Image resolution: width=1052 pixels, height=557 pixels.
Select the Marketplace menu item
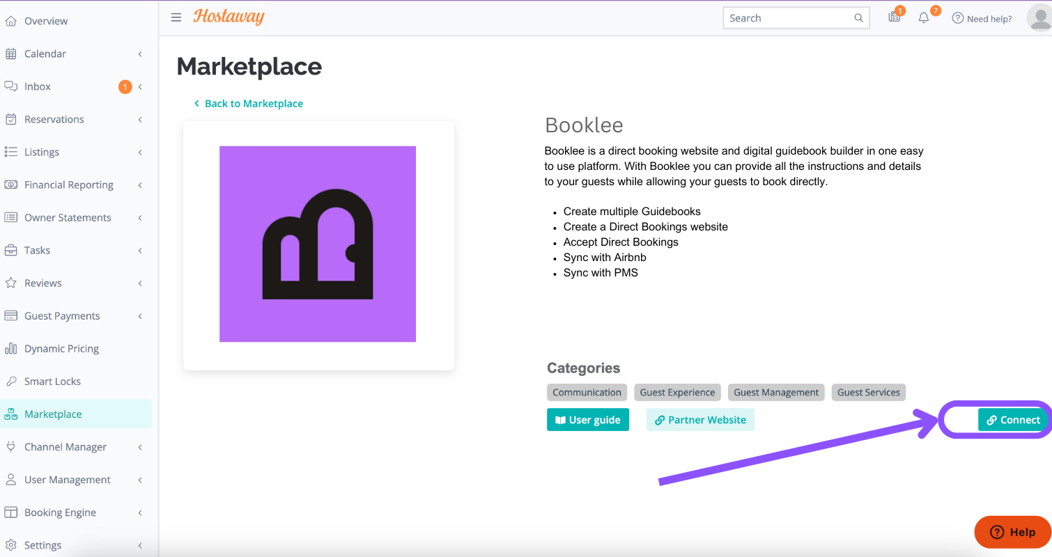[76, 414]
